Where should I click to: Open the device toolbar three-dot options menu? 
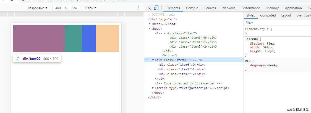point(139,8)
